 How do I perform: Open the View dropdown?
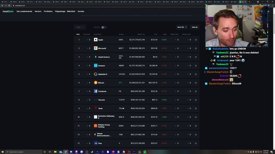pyautogui.click(x=80, y=27)
